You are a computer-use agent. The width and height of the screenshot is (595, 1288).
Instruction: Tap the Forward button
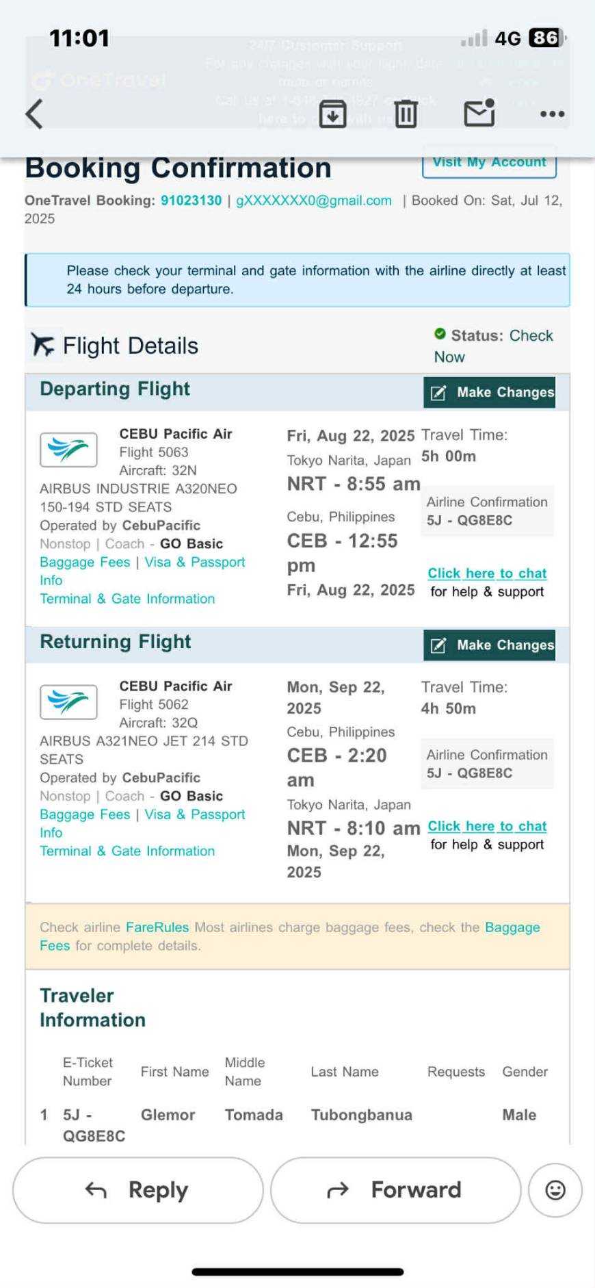(395, 1190)
